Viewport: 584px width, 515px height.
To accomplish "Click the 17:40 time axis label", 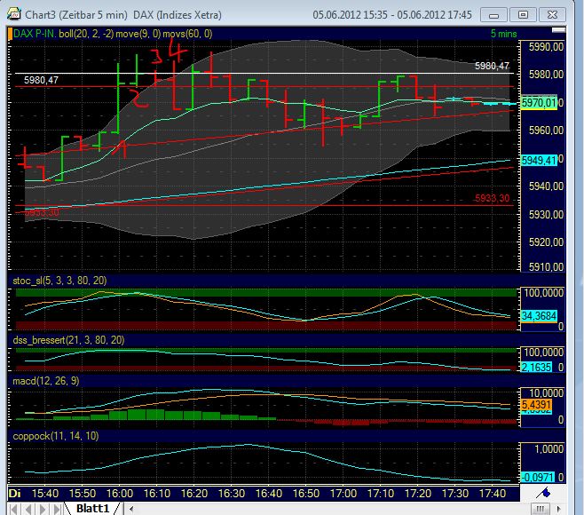I will (493, 494).
